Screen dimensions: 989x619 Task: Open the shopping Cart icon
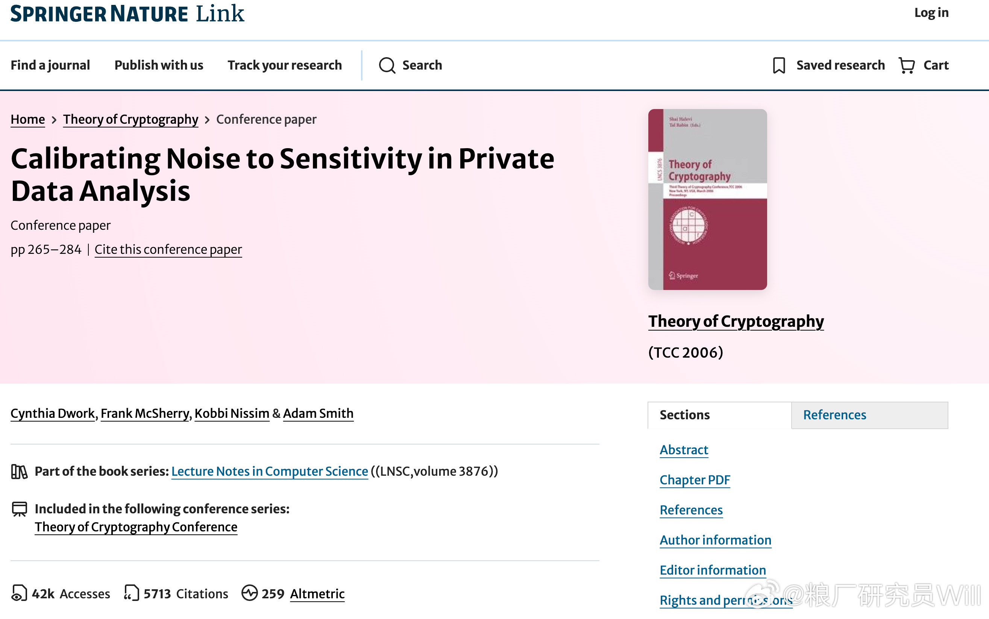pyautogui.click(x=907, y=65)
